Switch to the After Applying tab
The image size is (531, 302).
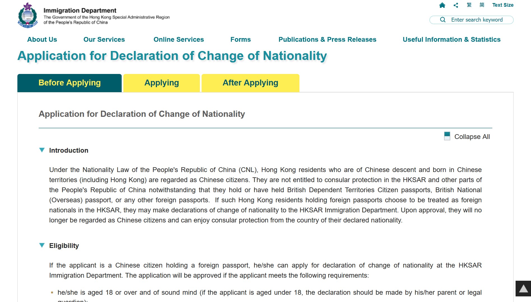250,83
